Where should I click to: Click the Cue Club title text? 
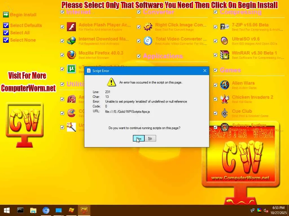[242, 111]
